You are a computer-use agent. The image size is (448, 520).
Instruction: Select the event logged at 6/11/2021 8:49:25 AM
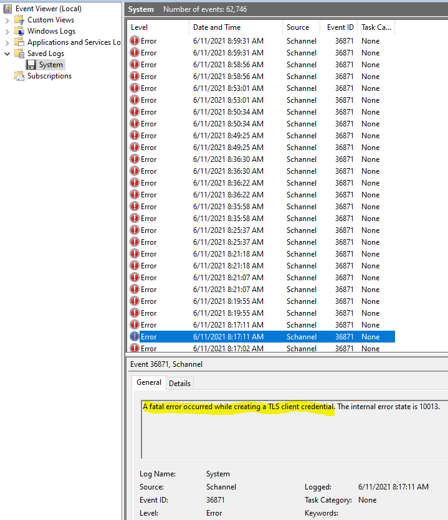point(228,136)
